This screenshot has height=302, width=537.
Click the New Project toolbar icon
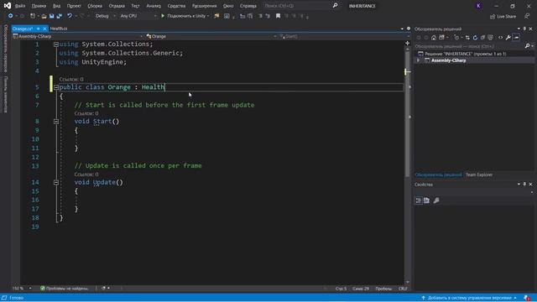pyautogui.click(x=33, y=16)
